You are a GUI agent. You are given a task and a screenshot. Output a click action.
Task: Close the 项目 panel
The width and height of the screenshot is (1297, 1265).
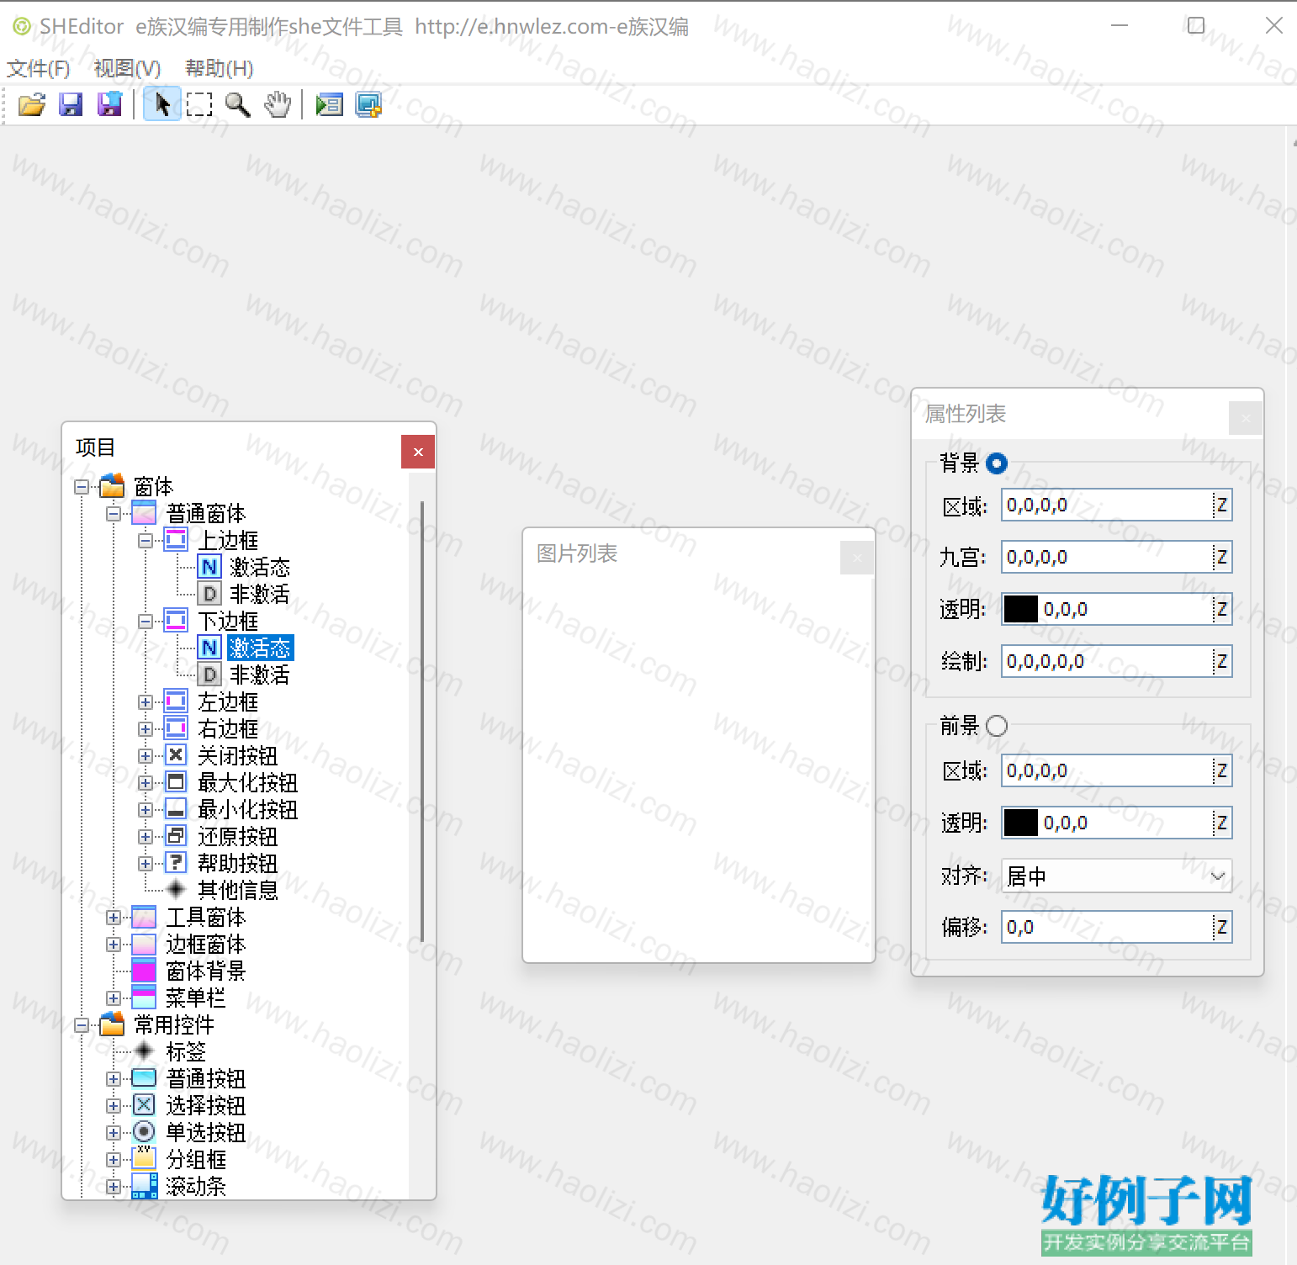(x=418, y=452)
